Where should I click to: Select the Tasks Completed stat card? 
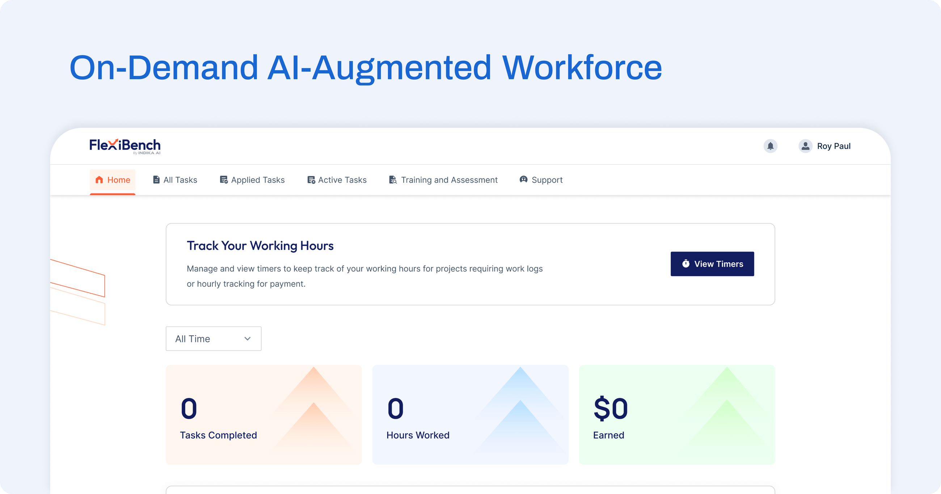point(263,414)
